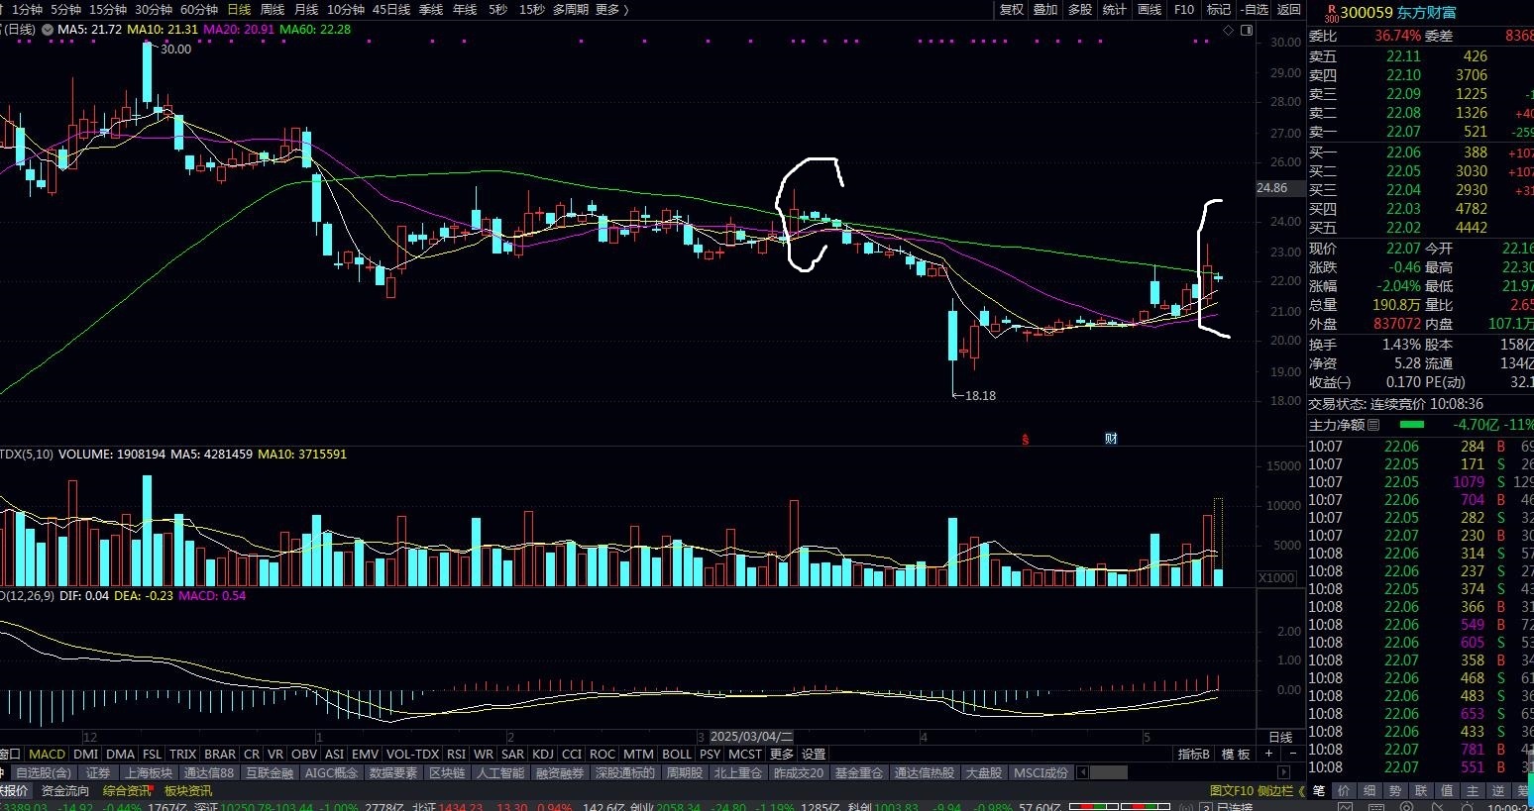Select 年线 yearly chart
Image resolution: width=1534 pixels, height=811 pixels.
click(x=465, y=9)
